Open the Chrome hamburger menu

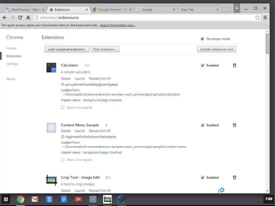point(265,17)
